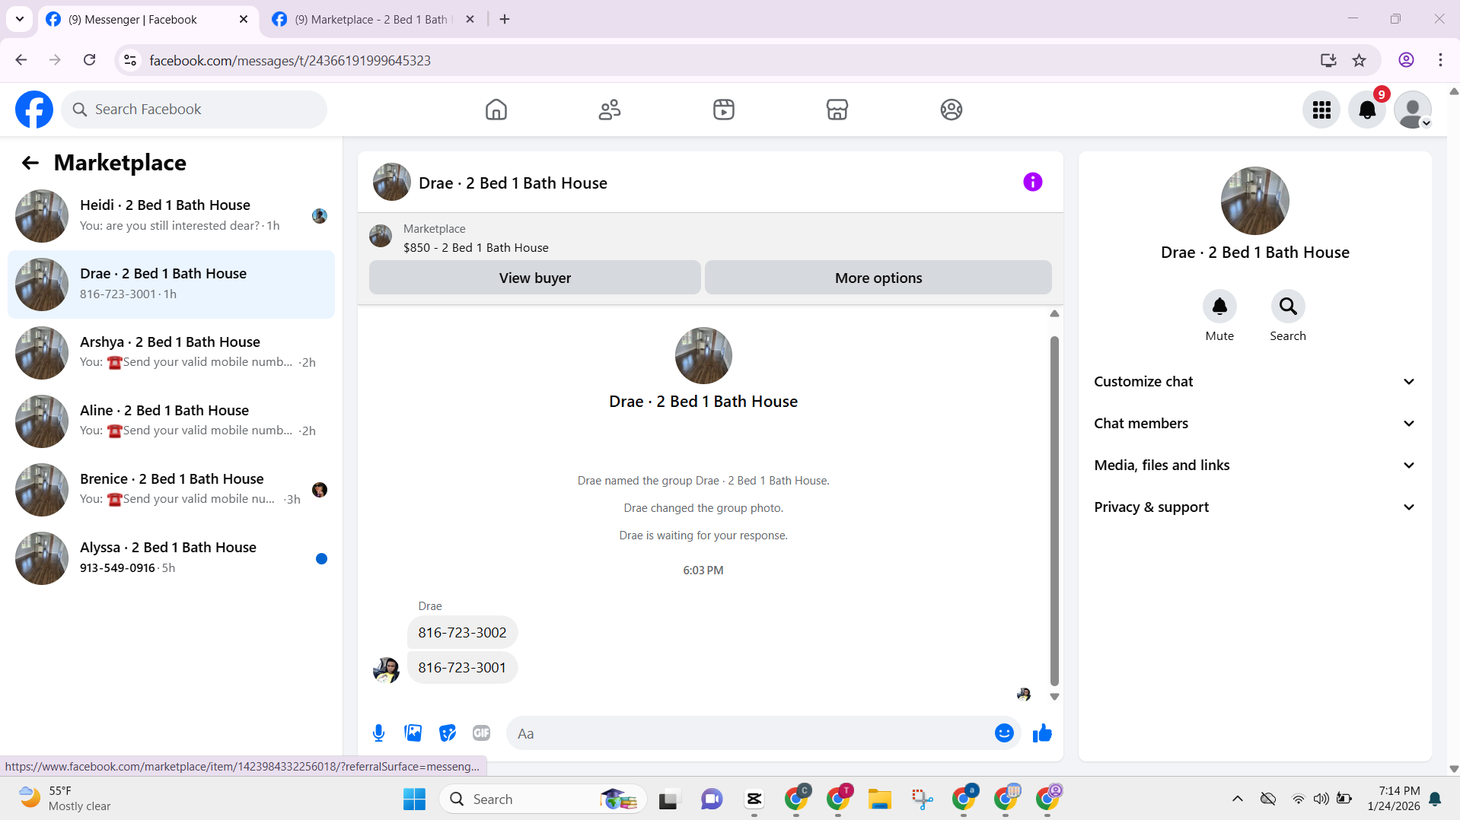The image size is (1460, 820).
Task: Open File Explorer from taskbar
Action: tap(879, 799)
